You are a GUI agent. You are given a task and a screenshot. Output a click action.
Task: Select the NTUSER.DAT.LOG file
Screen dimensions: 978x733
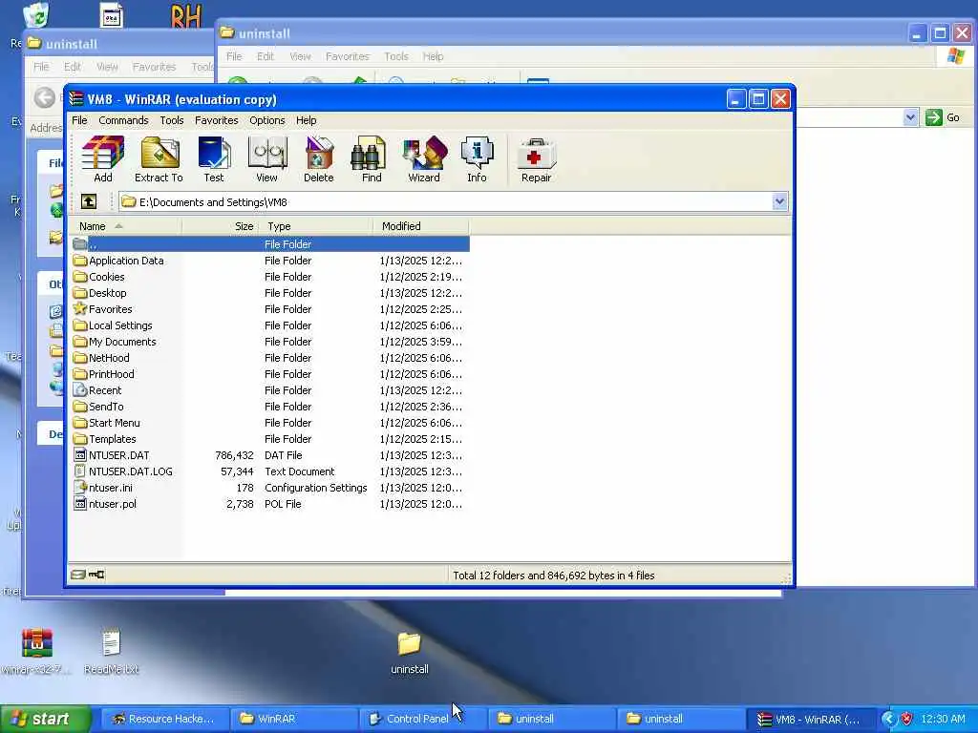[123, 471]
